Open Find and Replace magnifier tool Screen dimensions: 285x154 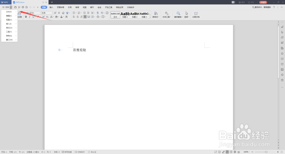coord(178,15)
